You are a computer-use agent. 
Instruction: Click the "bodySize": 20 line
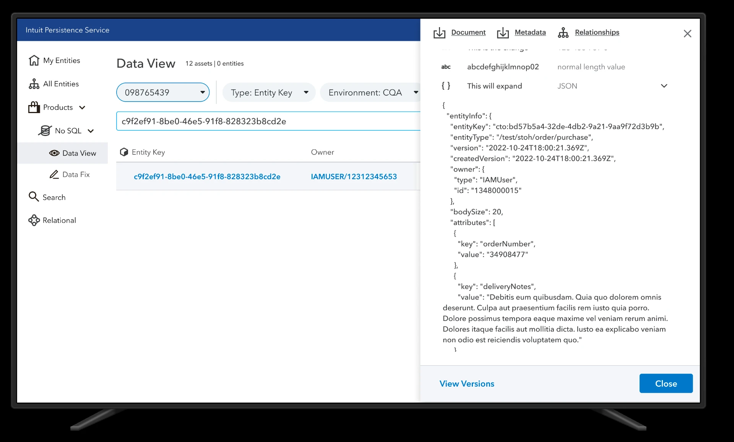pyautogui.click(x=476, y=212)
